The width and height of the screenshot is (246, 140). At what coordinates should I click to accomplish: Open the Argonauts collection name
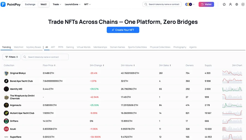(16, 105)
